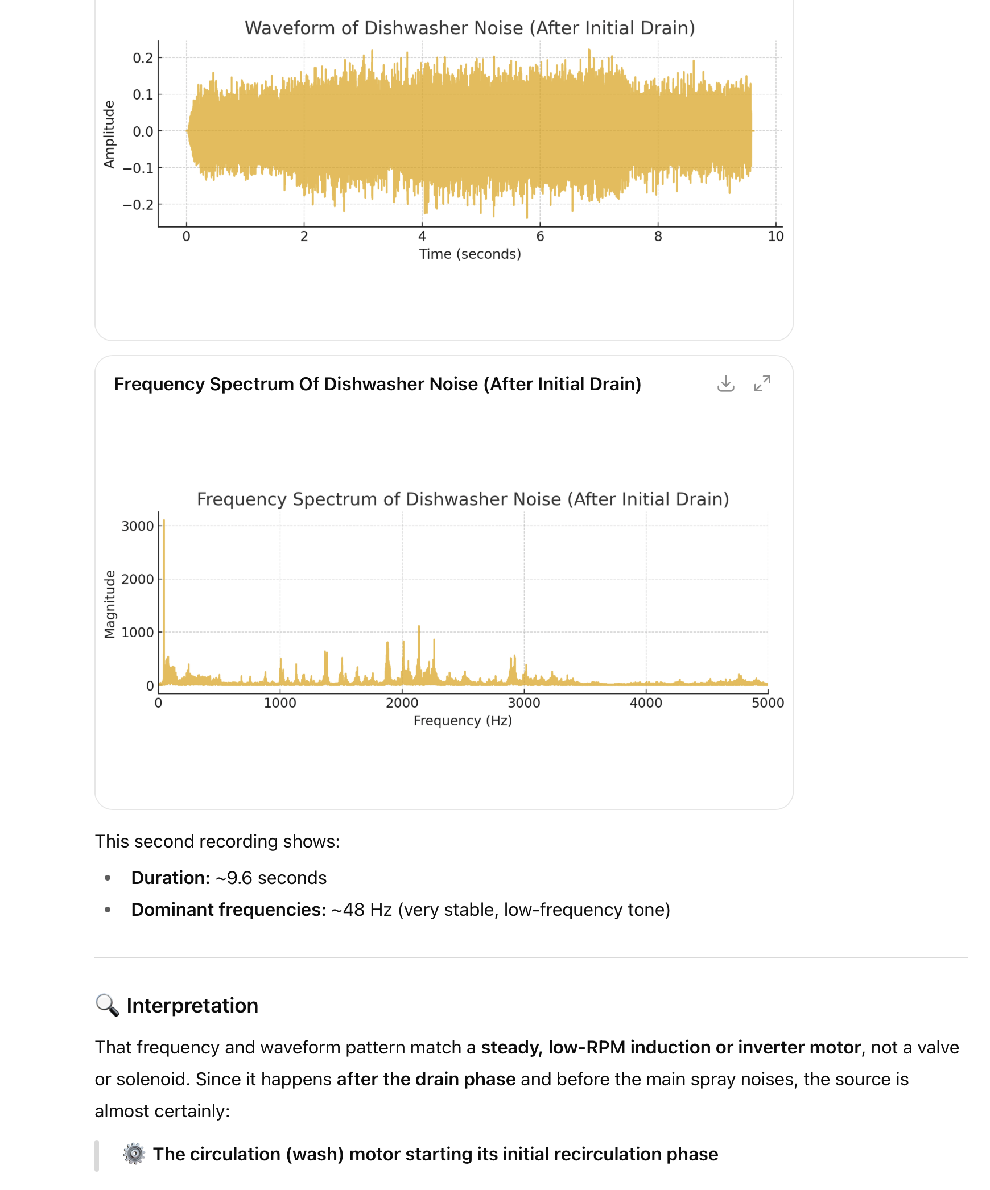
Task: Click the magnifying glass emoji beside Interpretation
Action: [x=107, y=1005]
